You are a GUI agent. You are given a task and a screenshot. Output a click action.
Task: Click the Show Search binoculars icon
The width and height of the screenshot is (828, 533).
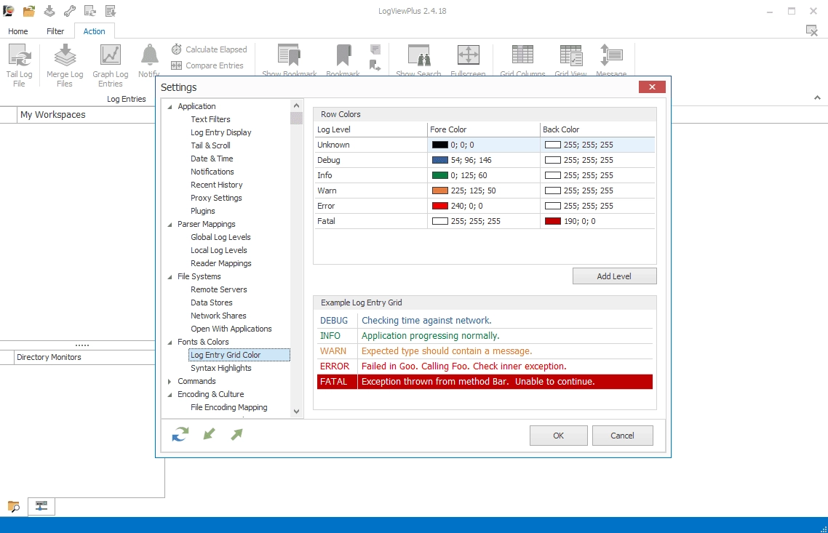pyautogui.click(x=419, y=55)
